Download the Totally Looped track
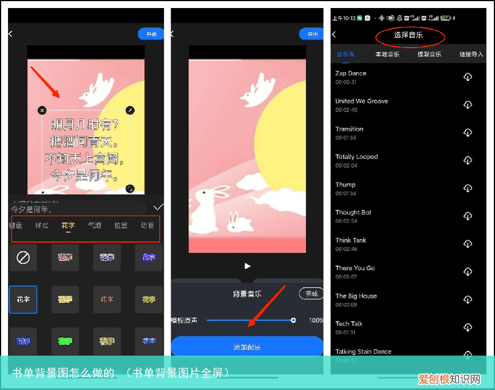Viewport: 495px width, 390px height. click(467, 160)
